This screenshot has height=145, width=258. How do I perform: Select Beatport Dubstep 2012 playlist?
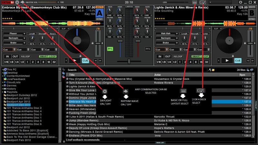coord(22,95)
